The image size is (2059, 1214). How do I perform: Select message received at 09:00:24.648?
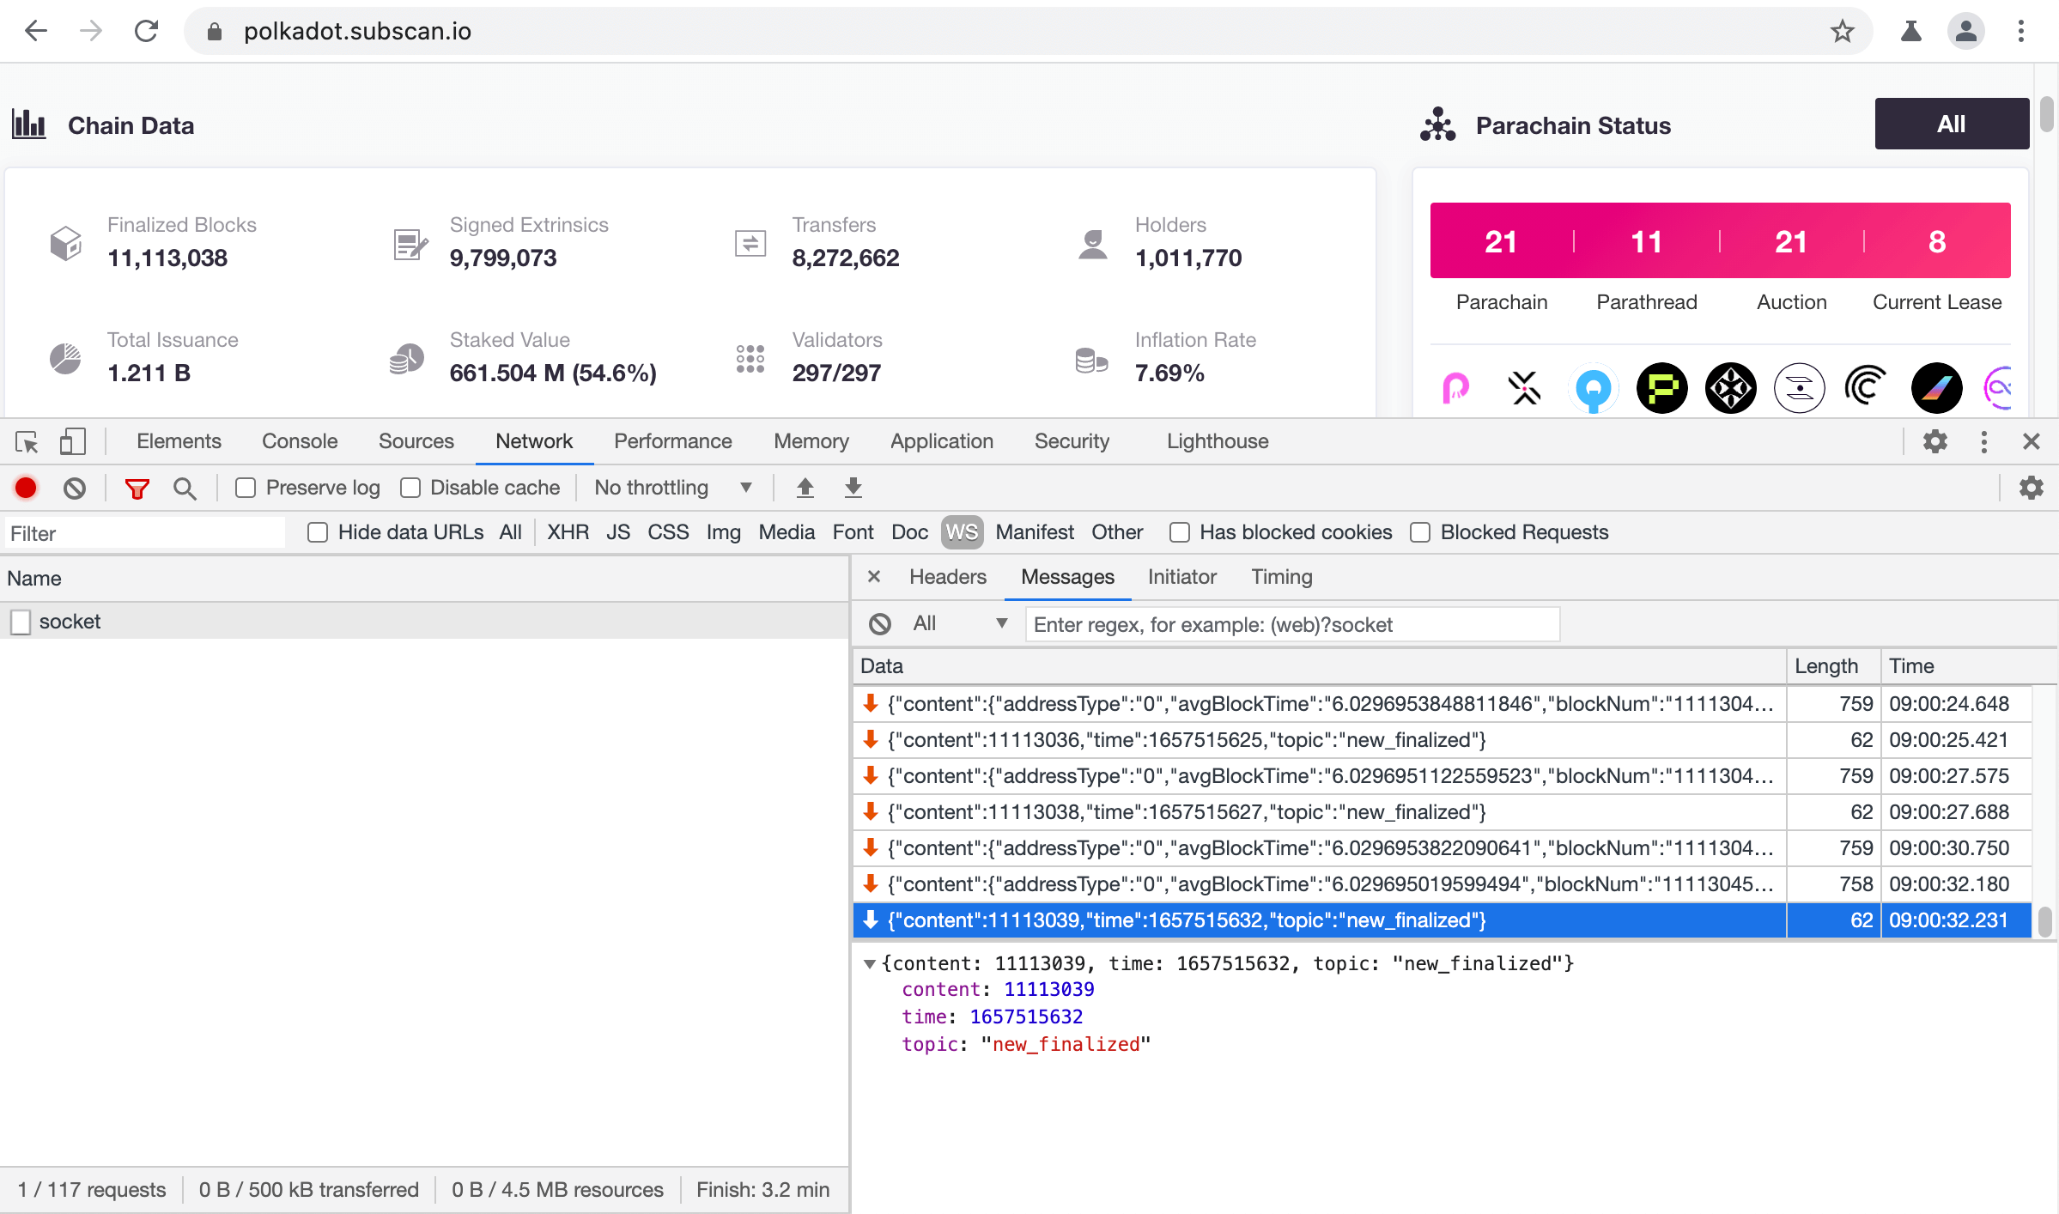coord(1443,704)
